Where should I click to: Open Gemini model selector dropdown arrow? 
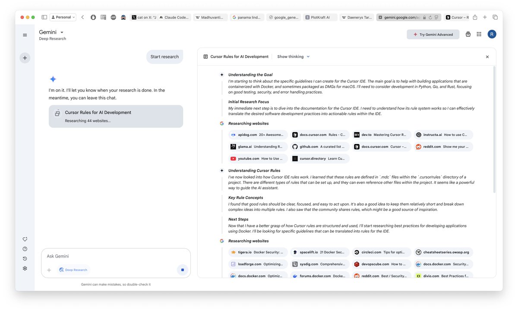click(62, 32)
